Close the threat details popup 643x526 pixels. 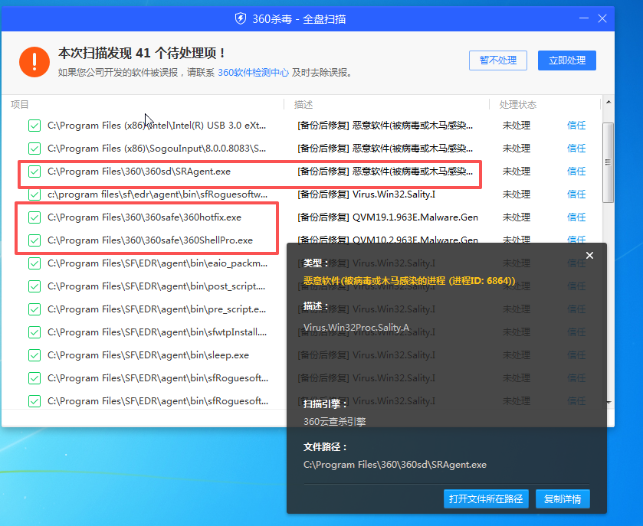tap(589, 256)
